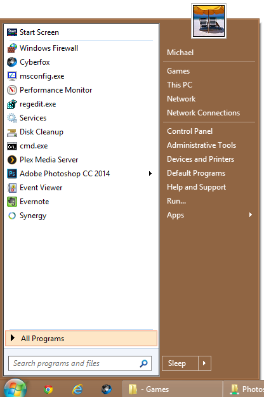Image resolution: width=264 pixels, height=397 pixels.
Task: Click the Windows Firewall label
Action: (x=49, y=48)
